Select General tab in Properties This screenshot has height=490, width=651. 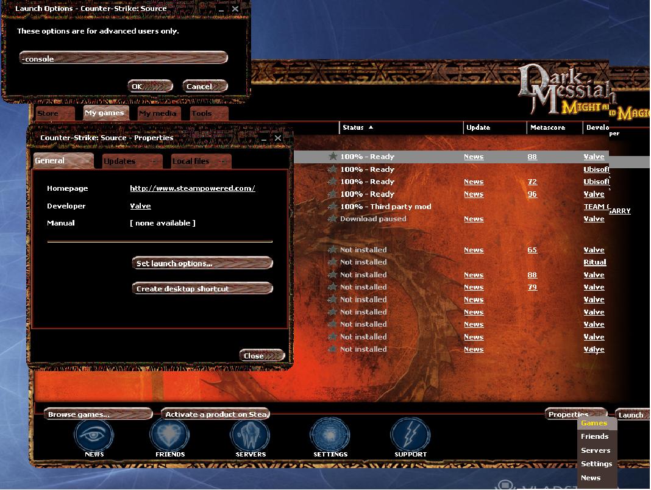click(x=63, y=161)
